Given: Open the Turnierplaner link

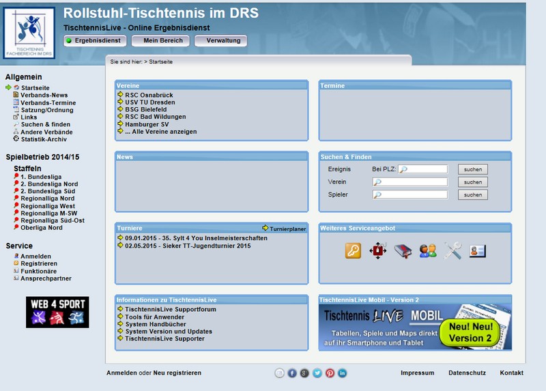Looking at the screenshot, I should [x=287, y=229].
